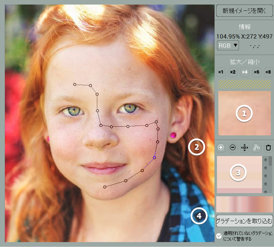Set zoom magnification to ×1
Screen dimensions: 274x247
[x=221, y=72]
